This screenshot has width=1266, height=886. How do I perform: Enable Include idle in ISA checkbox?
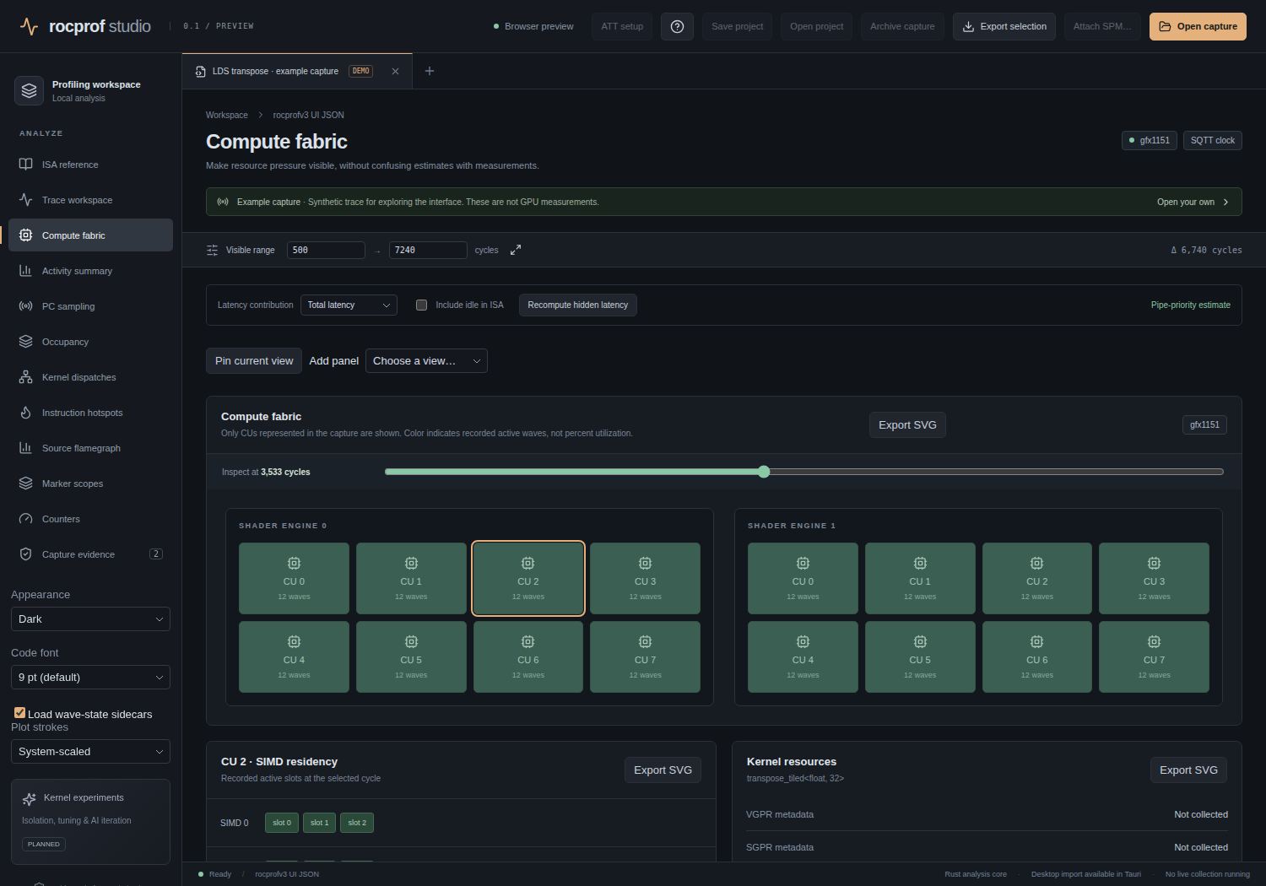421,305
